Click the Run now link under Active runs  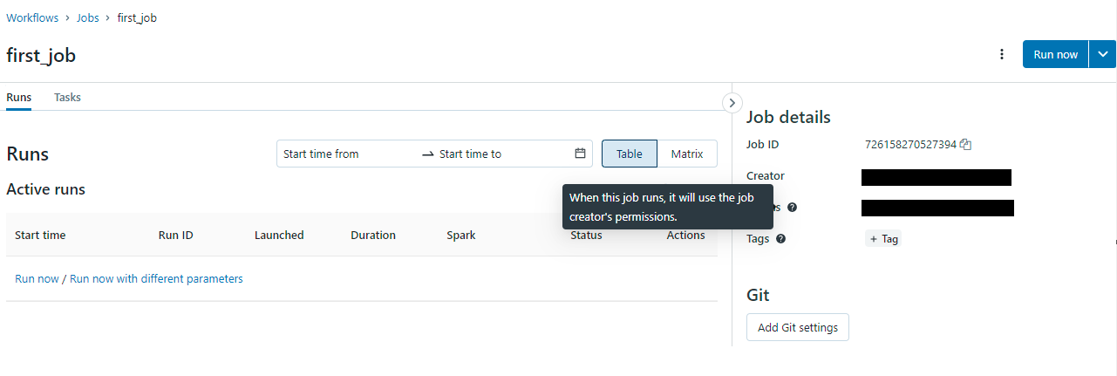[x=37, y=279]
